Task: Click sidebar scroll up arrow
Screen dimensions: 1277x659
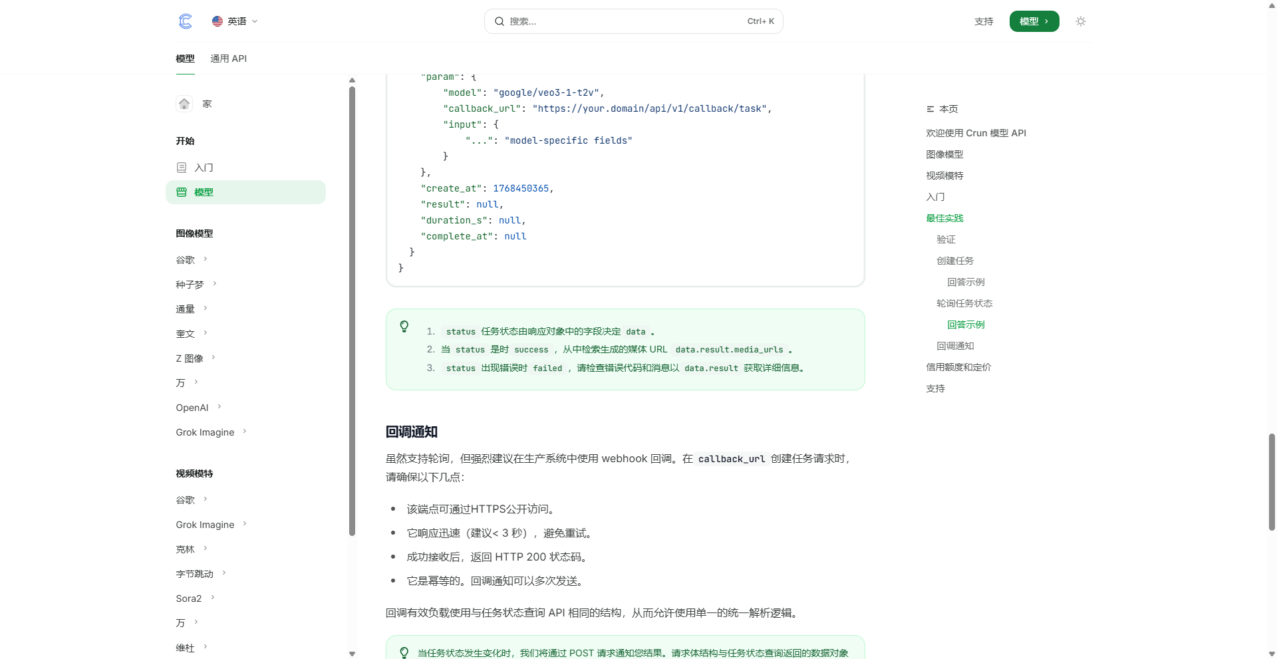Action: click(352, 80)
